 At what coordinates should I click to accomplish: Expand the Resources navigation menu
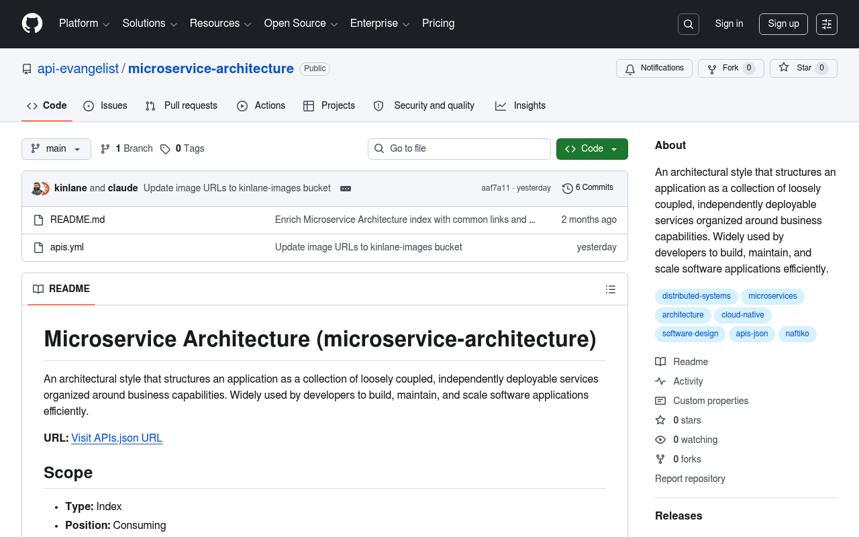[220, 23]
